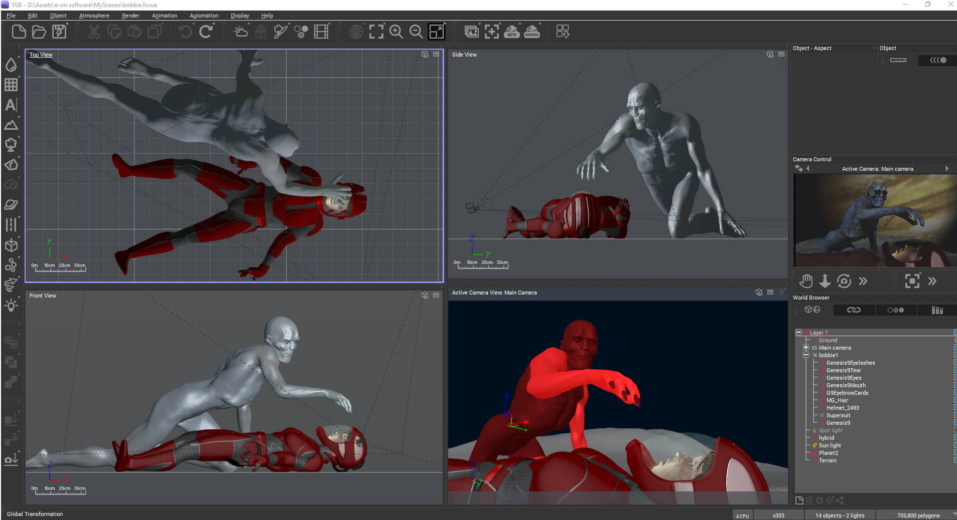Open the atmosphere sun-cloud icon
This screenshot has height=520, width=957.
pyautogui.click(x=241, y=32)
